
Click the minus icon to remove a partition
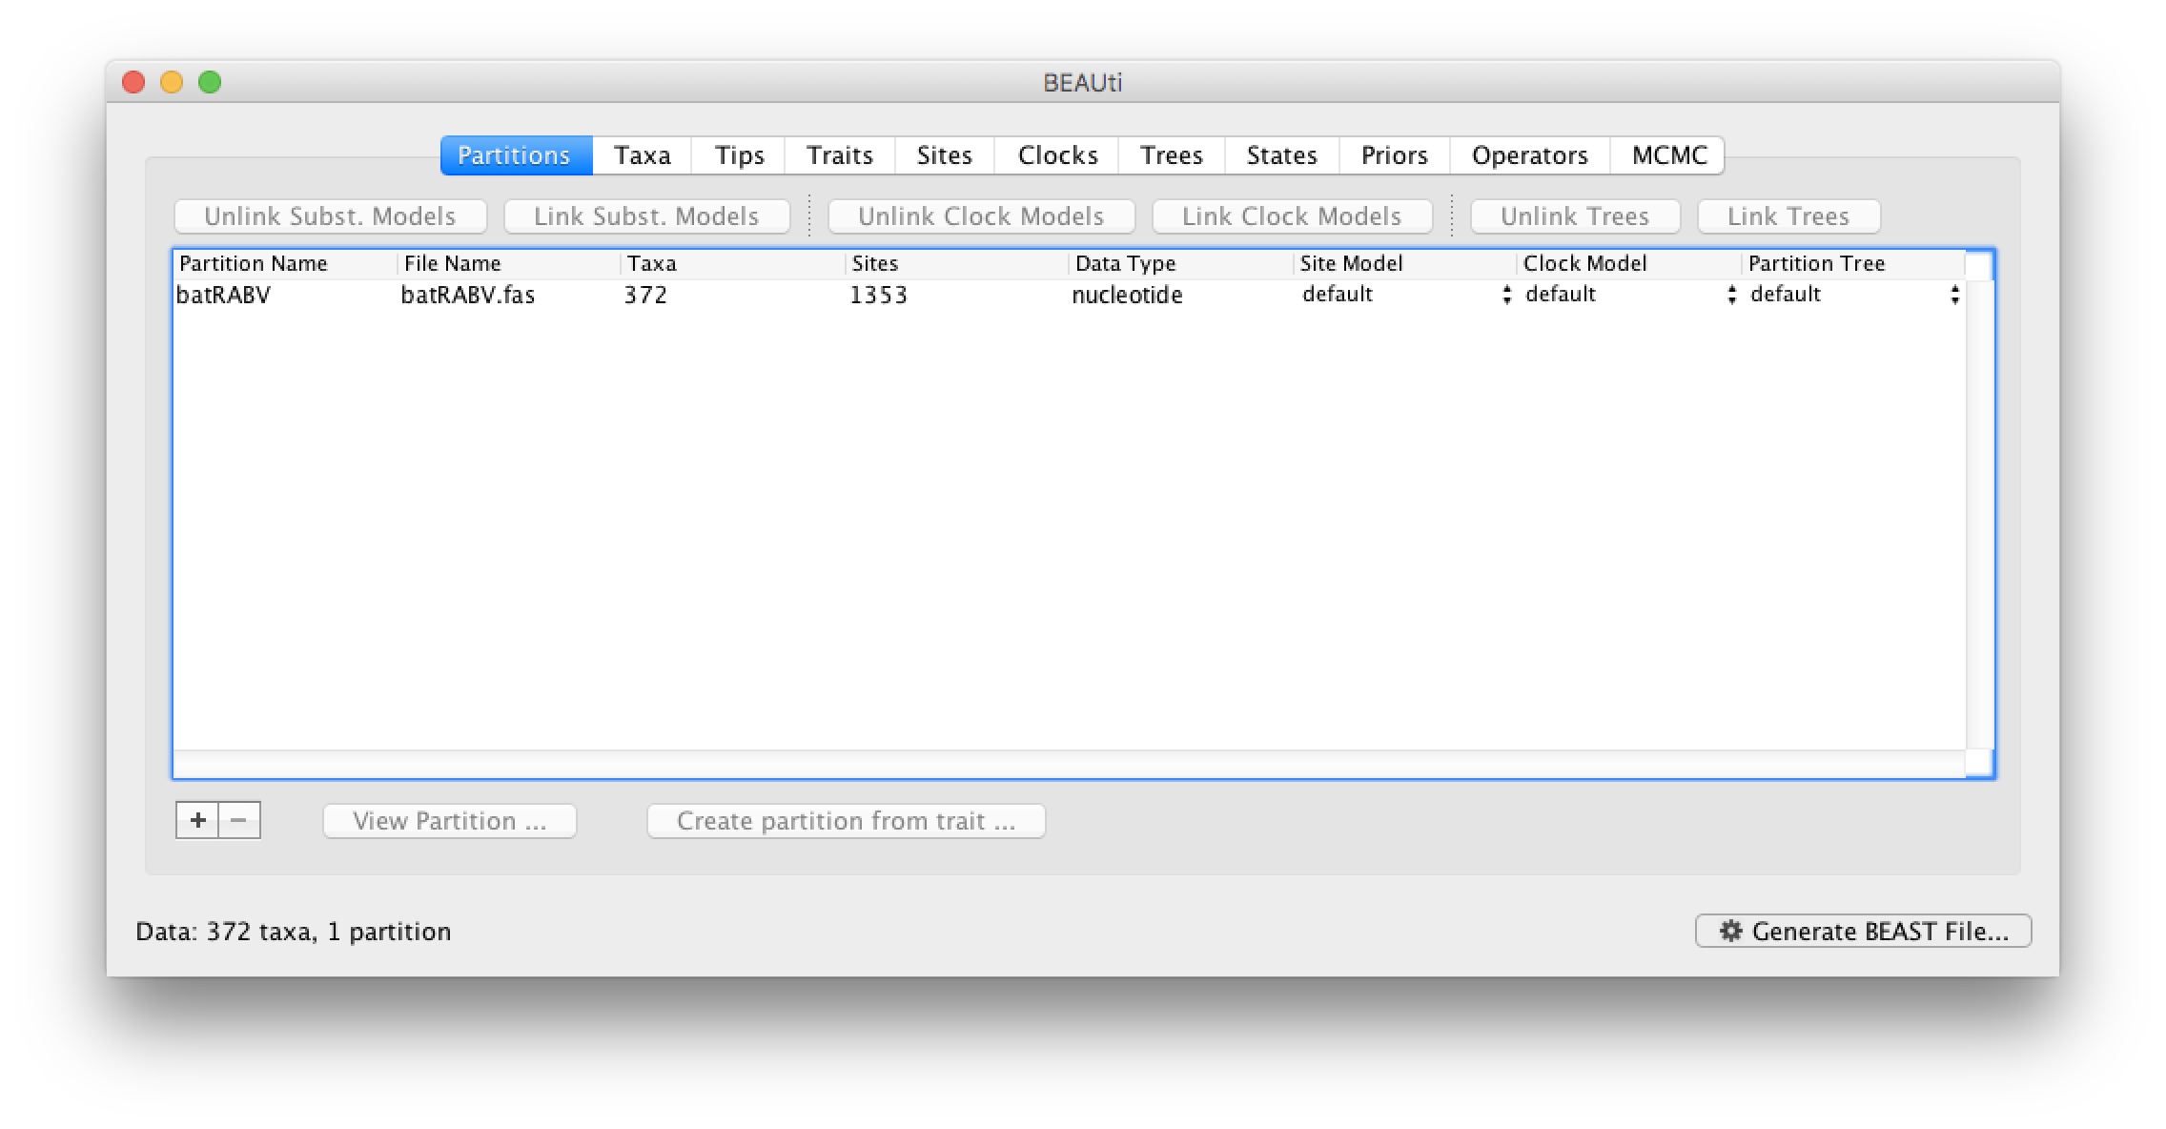click(239, 820)
